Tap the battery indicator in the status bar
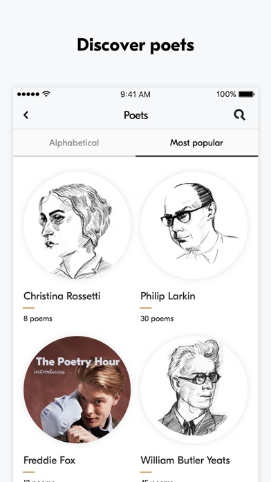This screenshot has width=271, height=482. (x=246, y=94)
